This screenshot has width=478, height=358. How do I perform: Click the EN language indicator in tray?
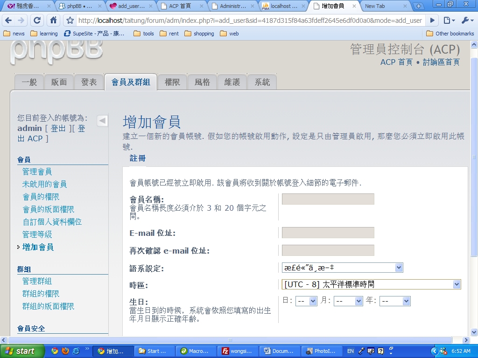(351, 351)
